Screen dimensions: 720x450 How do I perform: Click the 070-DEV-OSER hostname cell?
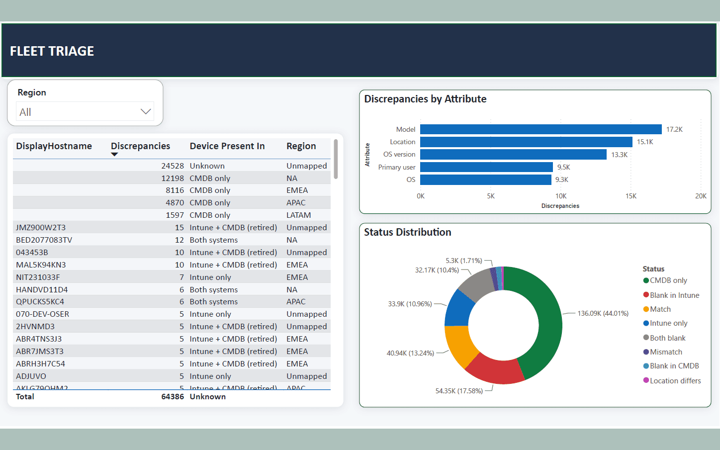[x=42, y=314]
